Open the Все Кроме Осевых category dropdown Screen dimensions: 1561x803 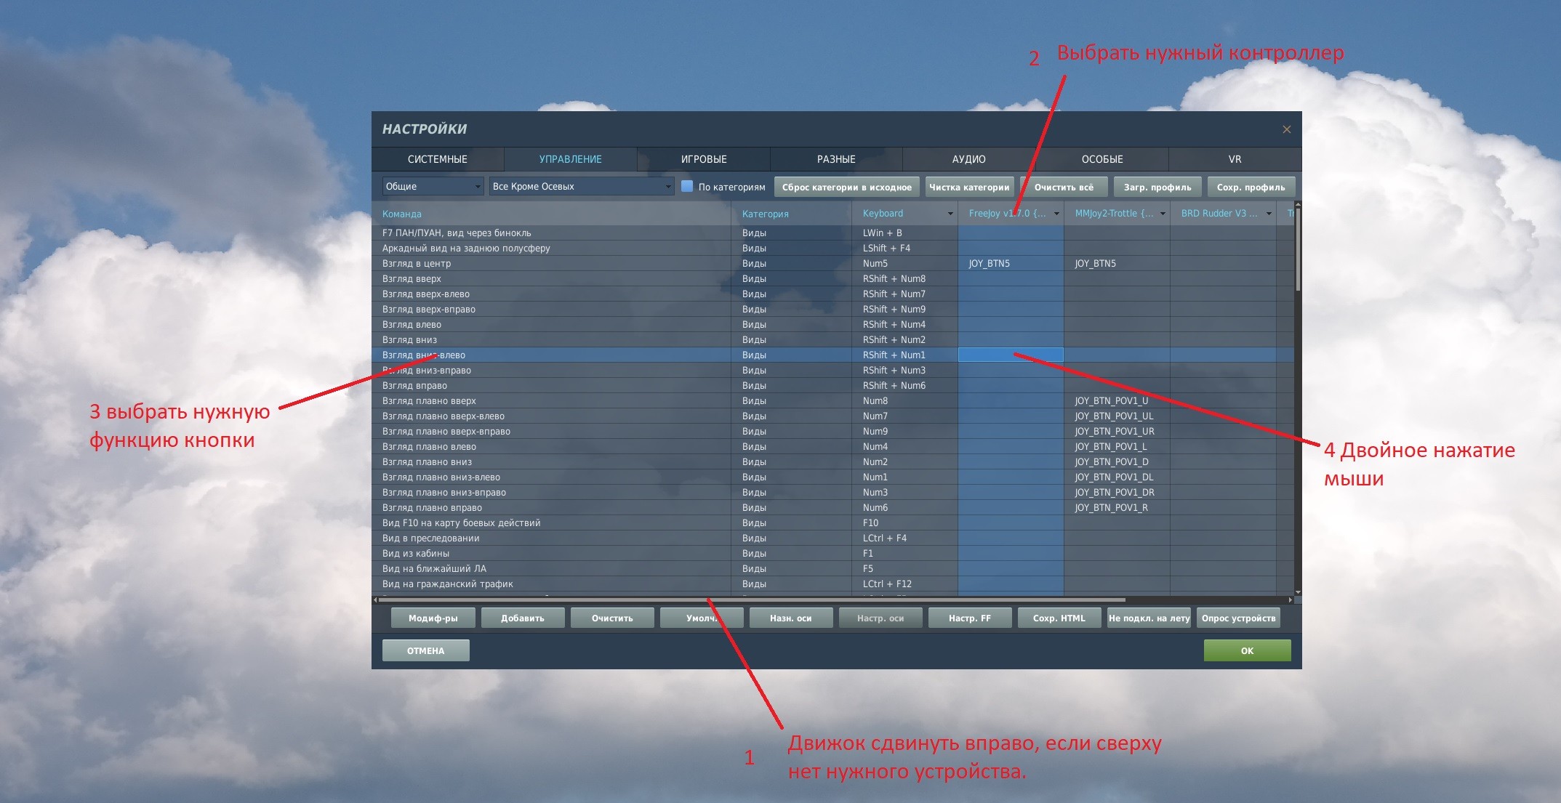click(x=582, y=187)
